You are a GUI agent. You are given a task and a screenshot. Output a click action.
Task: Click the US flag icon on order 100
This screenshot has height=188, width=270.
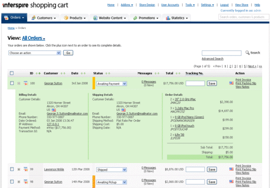[231, 83]
